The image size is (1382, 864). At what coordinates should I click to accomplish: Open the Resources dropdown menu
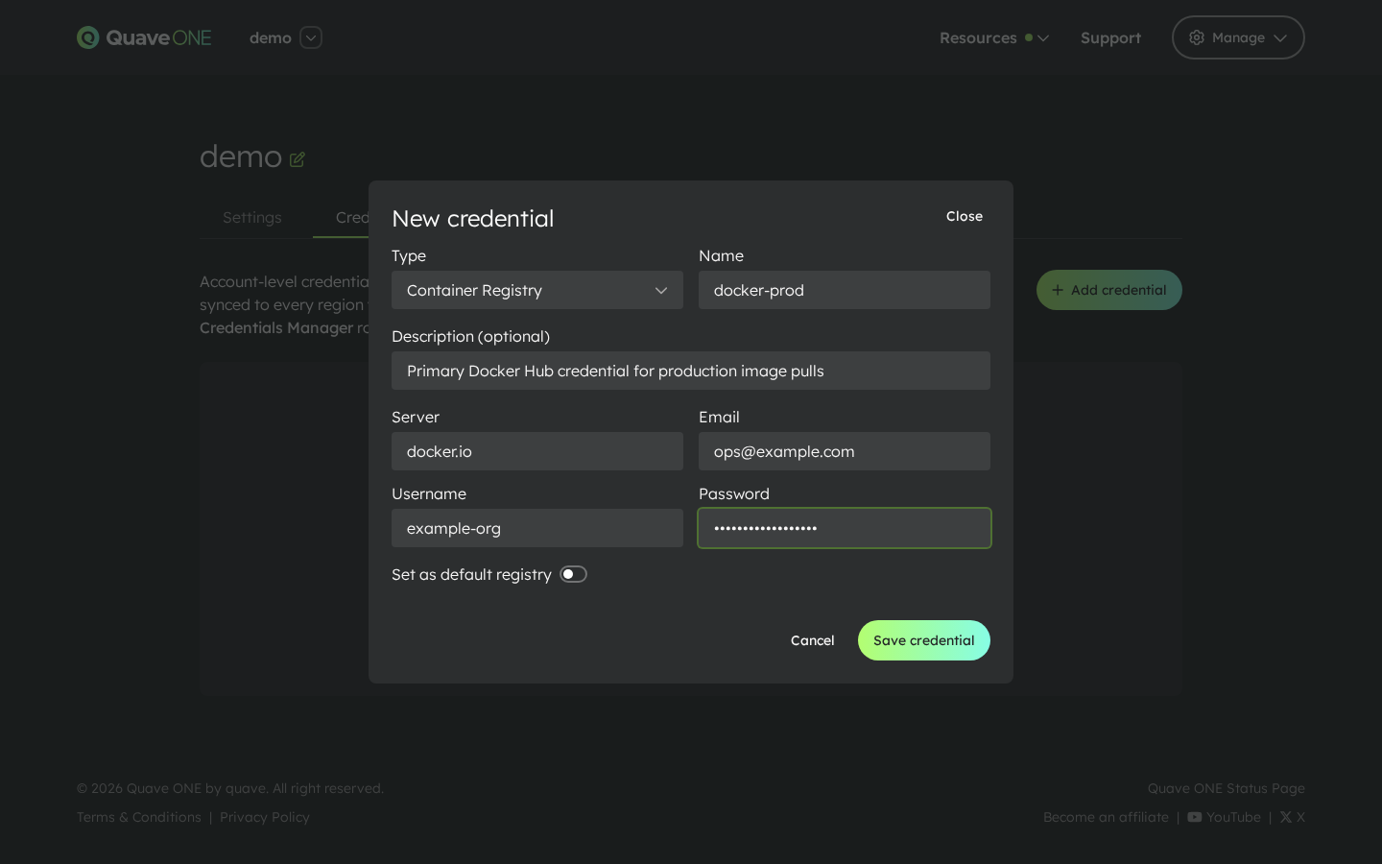(979, 38)
